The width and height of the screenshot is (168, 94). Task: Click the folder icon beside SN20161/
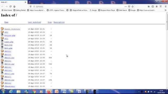tap(2, 70)
